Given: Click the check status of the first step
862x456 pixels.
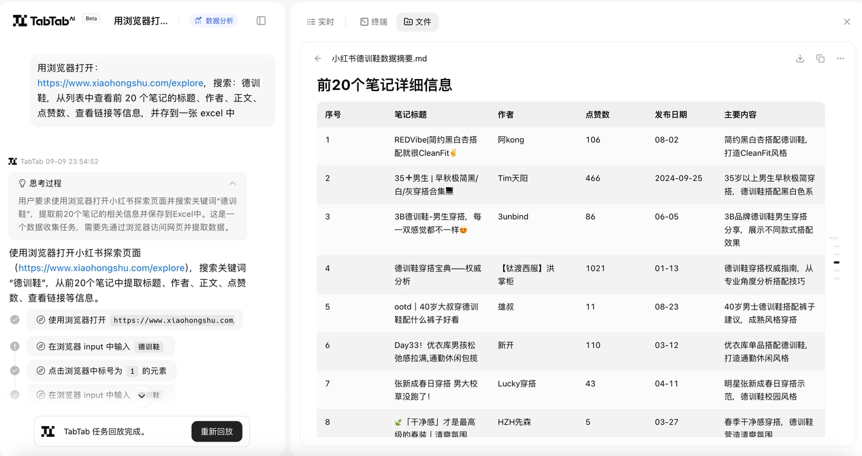Looking at the screenshot, I should point(15,320).
